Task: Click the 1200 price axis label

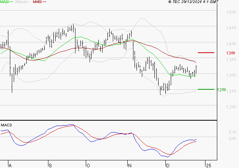Action: tap(231, 107)
